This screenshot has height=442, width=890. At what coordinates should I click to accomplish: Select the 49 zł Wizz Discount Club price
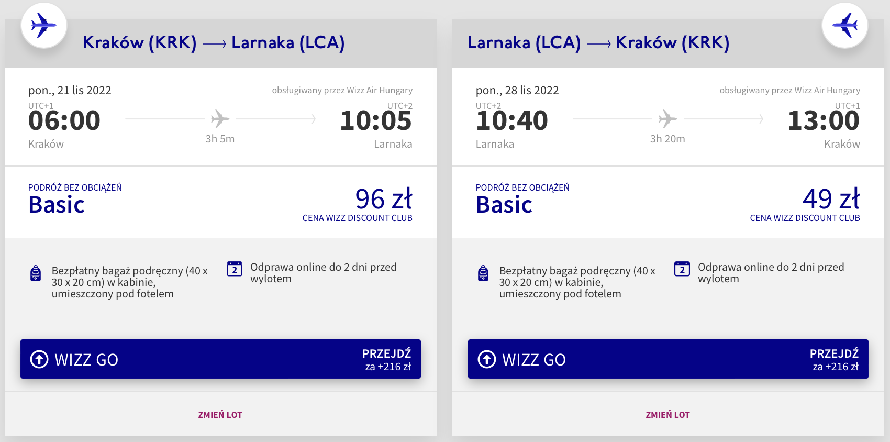tap(831, 200)
